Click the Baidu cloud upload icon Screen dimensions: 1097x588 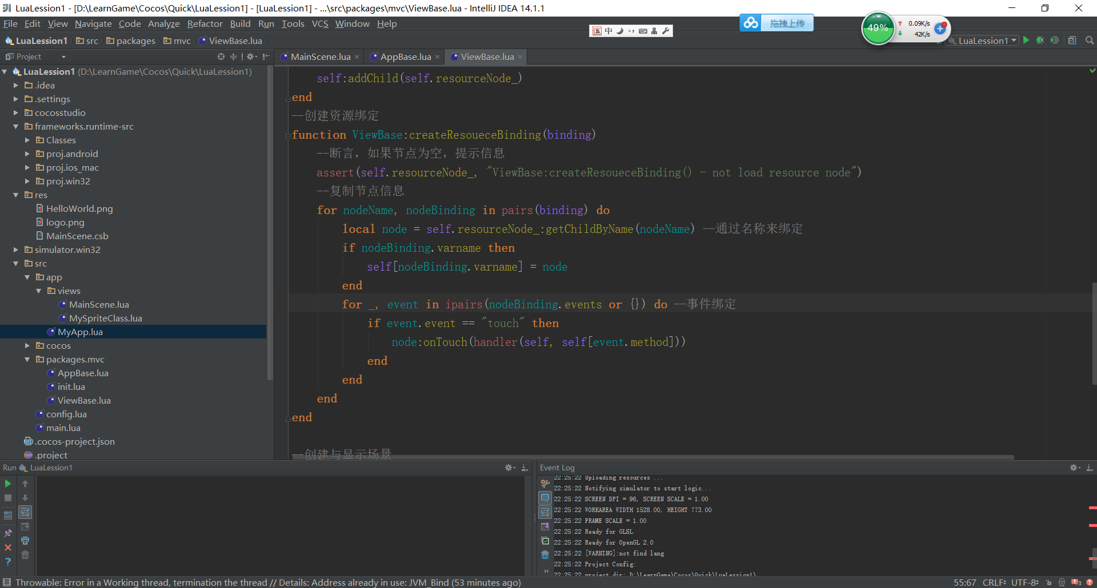pyautogui.click(x=751, y=23)
